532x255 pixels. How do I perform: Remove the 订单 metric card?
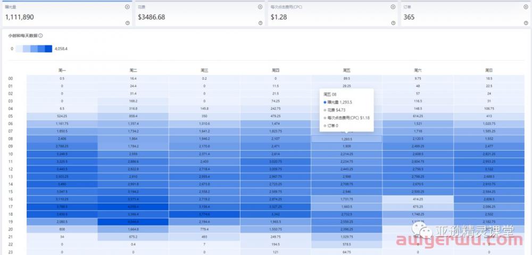point(526,7)
